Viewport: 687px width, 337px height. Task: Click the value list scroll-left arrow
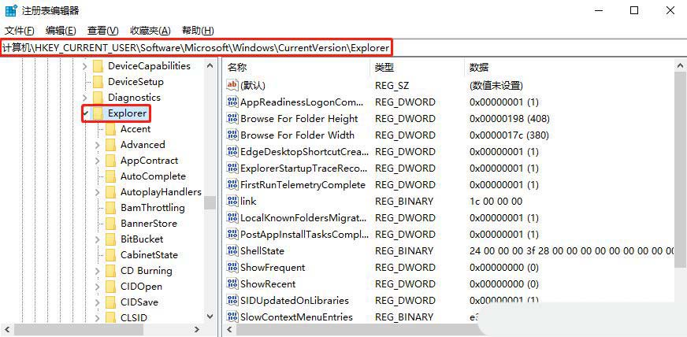[x=229, y=330]
